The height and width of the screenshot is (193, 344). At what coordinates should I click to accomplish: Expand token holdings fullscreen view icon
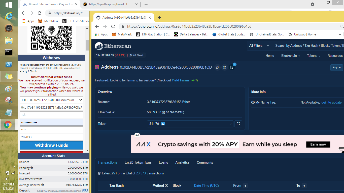pyautogui.click(x=238, y=124)
